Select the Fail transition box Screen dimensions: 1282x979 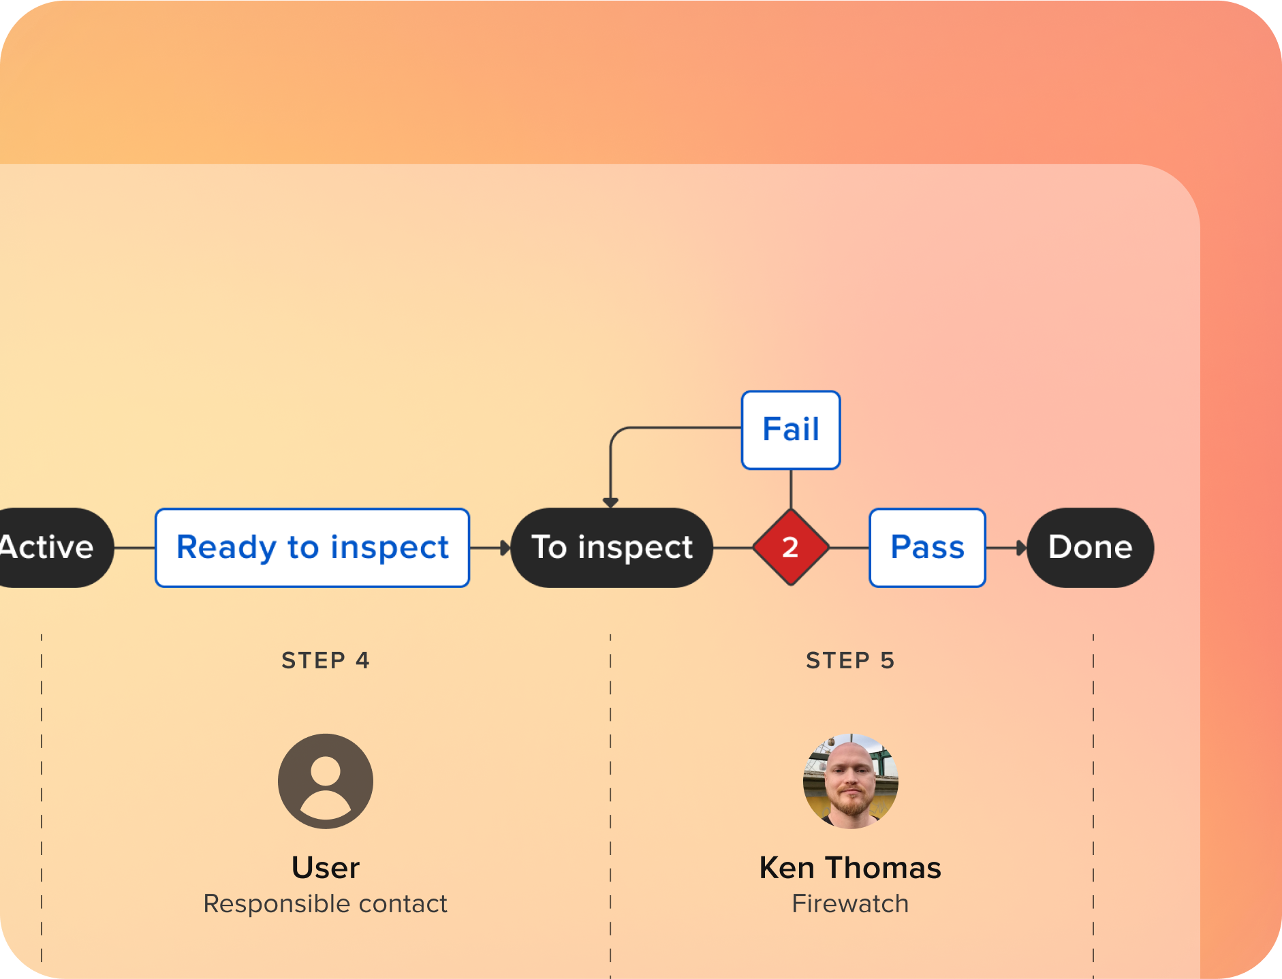pyautogui.click(x=791, y=430)
